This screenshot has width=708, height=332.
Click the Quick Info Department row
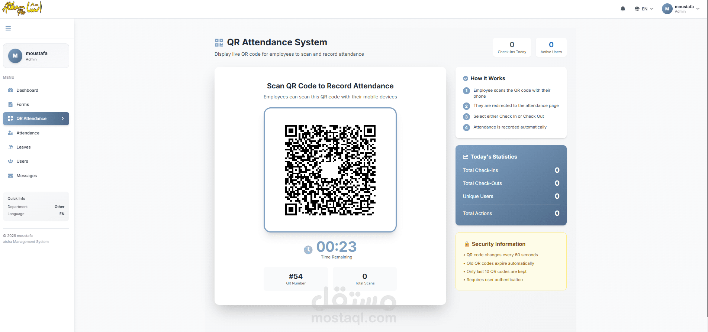[x=36, y=207]
